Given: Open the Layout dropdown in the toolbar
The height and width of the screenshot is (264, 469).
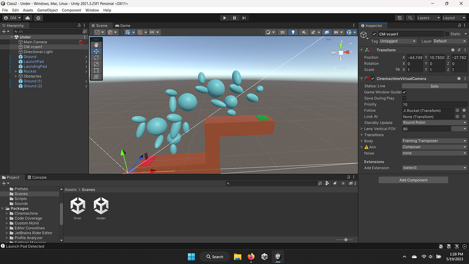Looking at the screenshot, I should pyautogui.click(x=453, y=17).
